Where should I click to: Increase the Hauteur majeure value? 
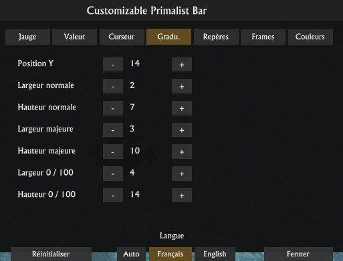182,152
